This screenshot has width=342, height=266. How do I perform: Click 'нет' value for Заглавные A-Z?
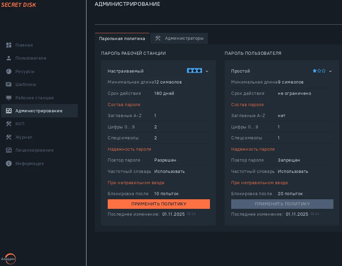(282, 116)
